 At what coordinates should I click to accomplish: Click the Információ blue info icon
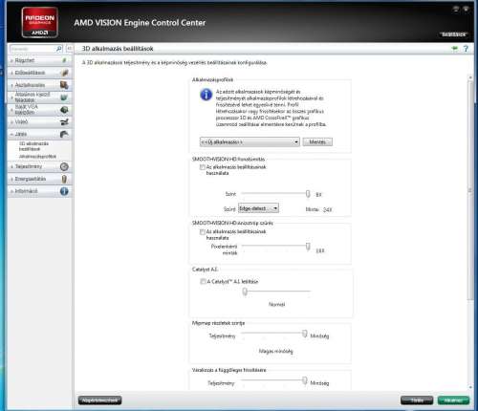click(64, 191)
